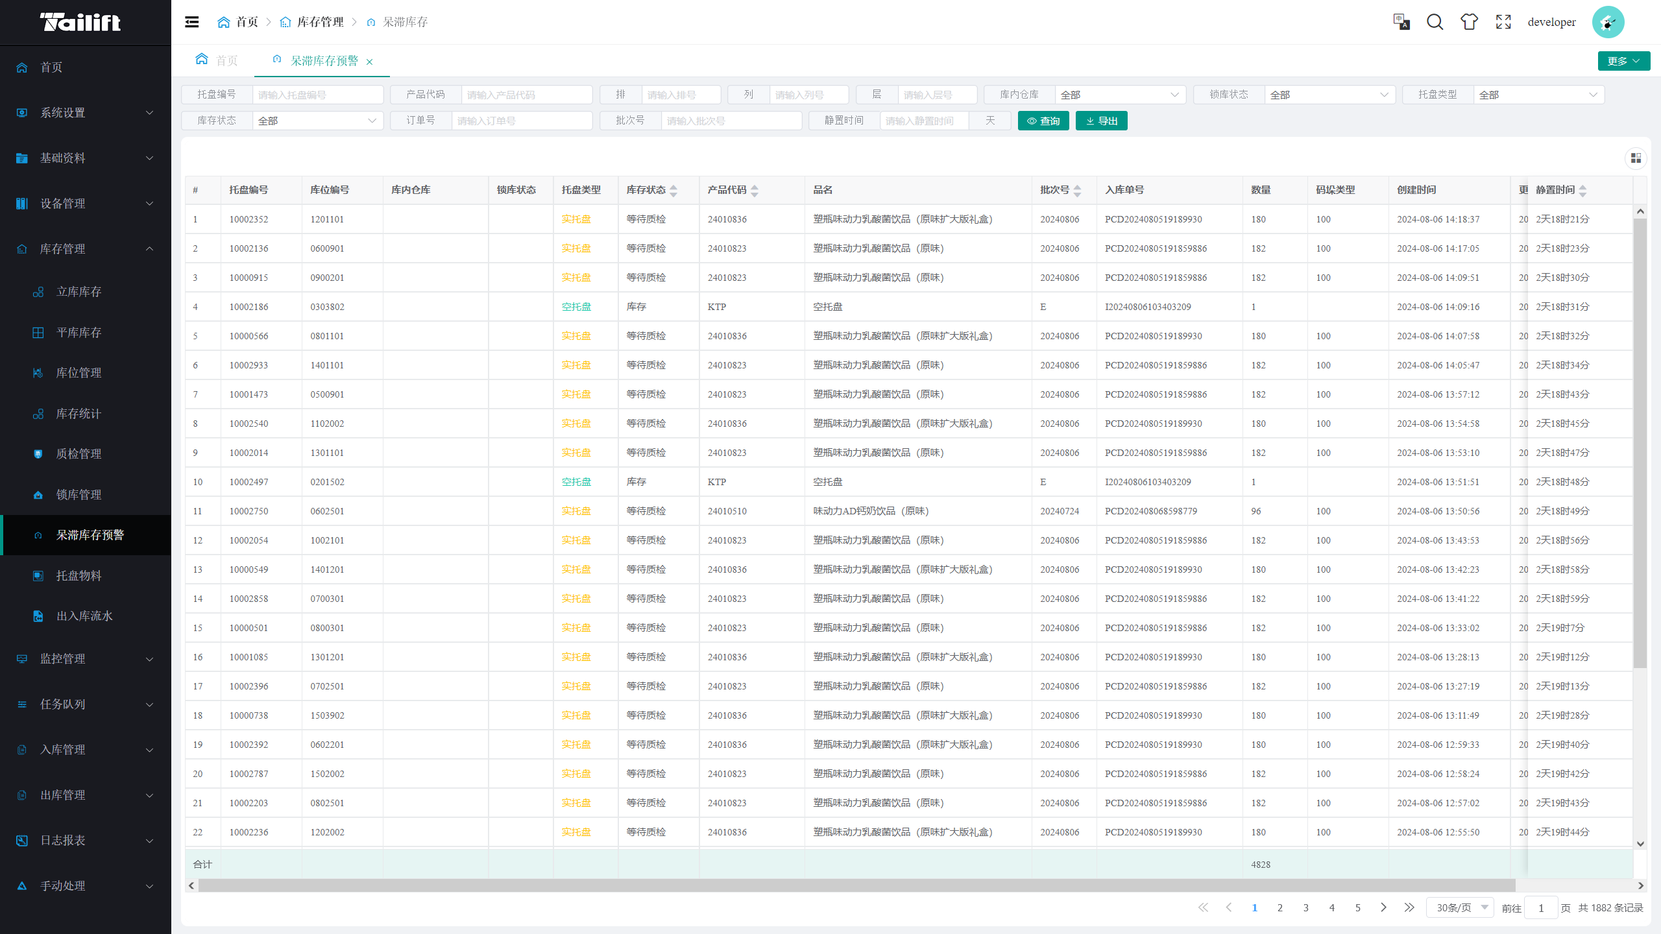Click the sidebar collapse hamburger icon
Viewport: 1661px width, 934px height.
(192, 22)
